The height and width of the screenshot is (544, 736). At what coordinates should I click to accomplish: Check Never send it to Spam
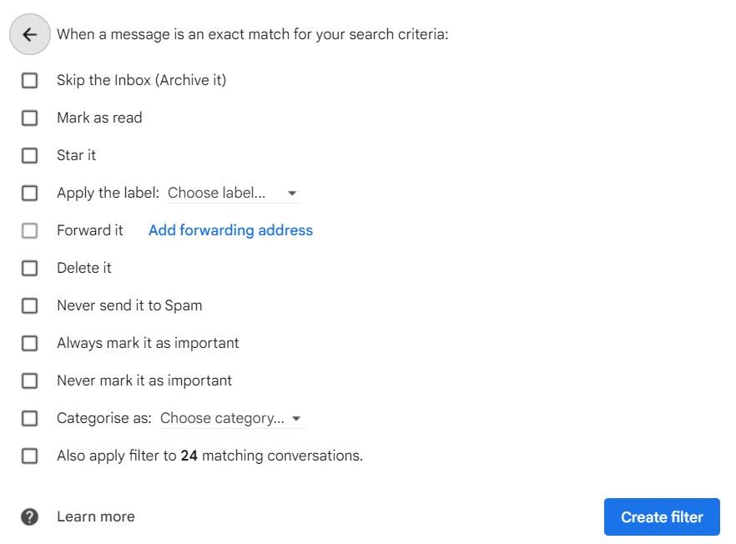click(x=29, y=305)
